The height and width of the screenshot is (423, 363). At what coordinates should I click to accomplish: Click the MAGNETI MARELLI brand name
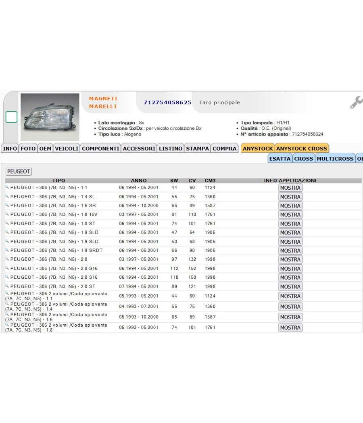point(103,102)
